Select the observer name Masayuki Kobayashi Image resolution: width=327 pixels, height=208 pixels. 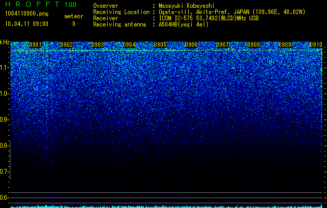pyautogui.click(x=187, y=6)
